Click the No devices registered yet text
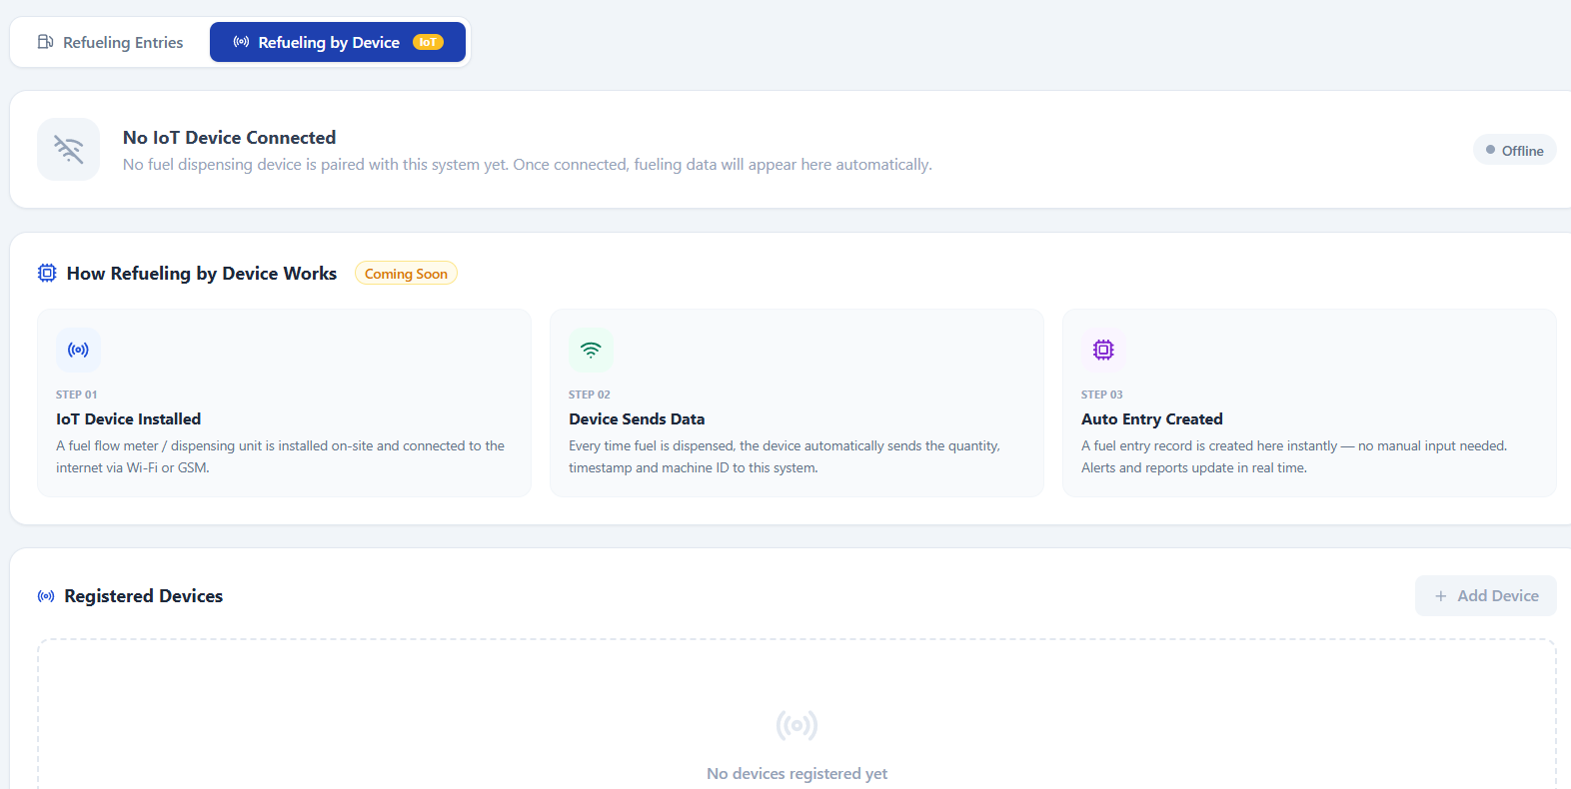1571x789 pixels. point(796,773)
